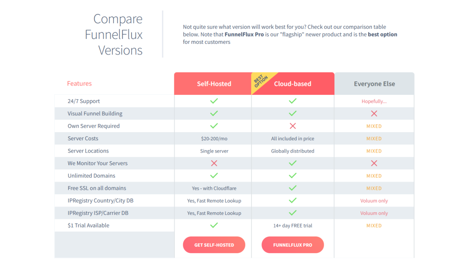Select the Cloud-based column header

click(293, 84)
